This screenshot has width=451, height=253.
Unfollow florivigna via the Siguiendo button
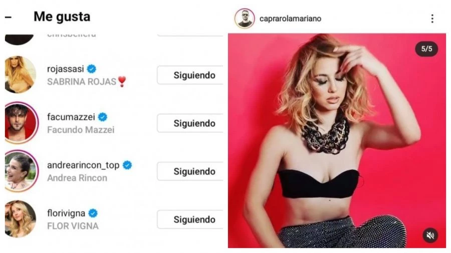190,219
